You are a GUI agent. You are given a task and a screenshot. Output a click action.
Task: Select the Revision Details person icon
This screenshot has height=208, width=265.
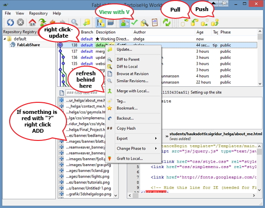point(125,23)
